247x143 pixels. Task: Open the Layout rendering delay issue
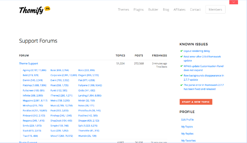[x=197, y=51]
